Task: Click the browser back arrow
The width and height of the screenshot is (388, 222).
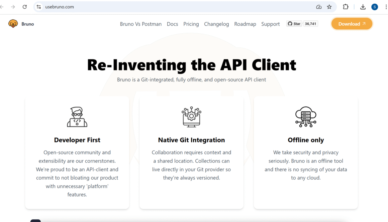Action: (x=2, y=7)
